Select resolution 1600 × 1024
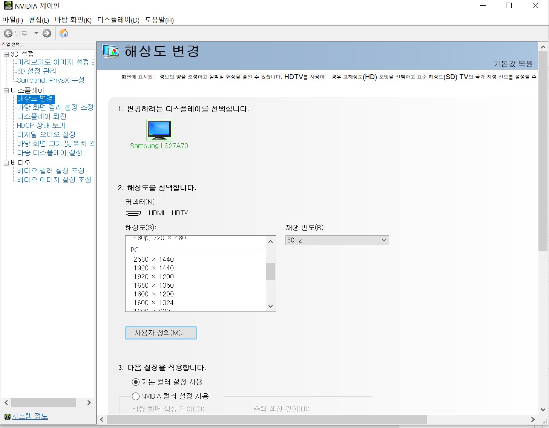The image size is (549, 428). click(153, 303)
